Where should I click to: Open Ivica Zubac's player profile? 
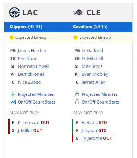click(x=29, y=82)
